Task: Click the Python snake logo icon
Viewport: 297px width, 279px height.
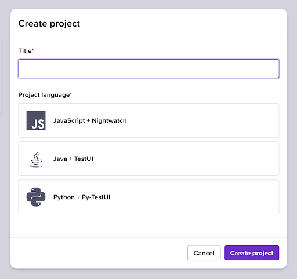Action: 36,197
